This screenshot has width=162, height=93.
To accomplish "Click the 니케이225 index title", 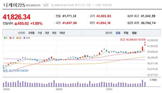I will point(14,5).
